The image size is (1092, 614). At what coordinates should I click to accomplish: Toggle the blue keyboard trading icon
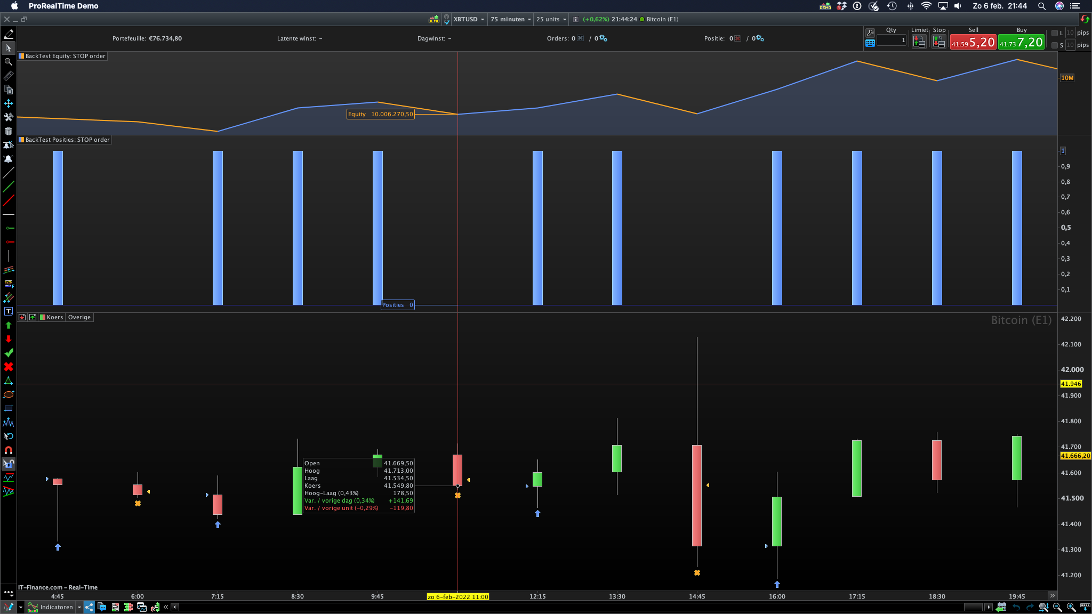[x=870, y=43]
